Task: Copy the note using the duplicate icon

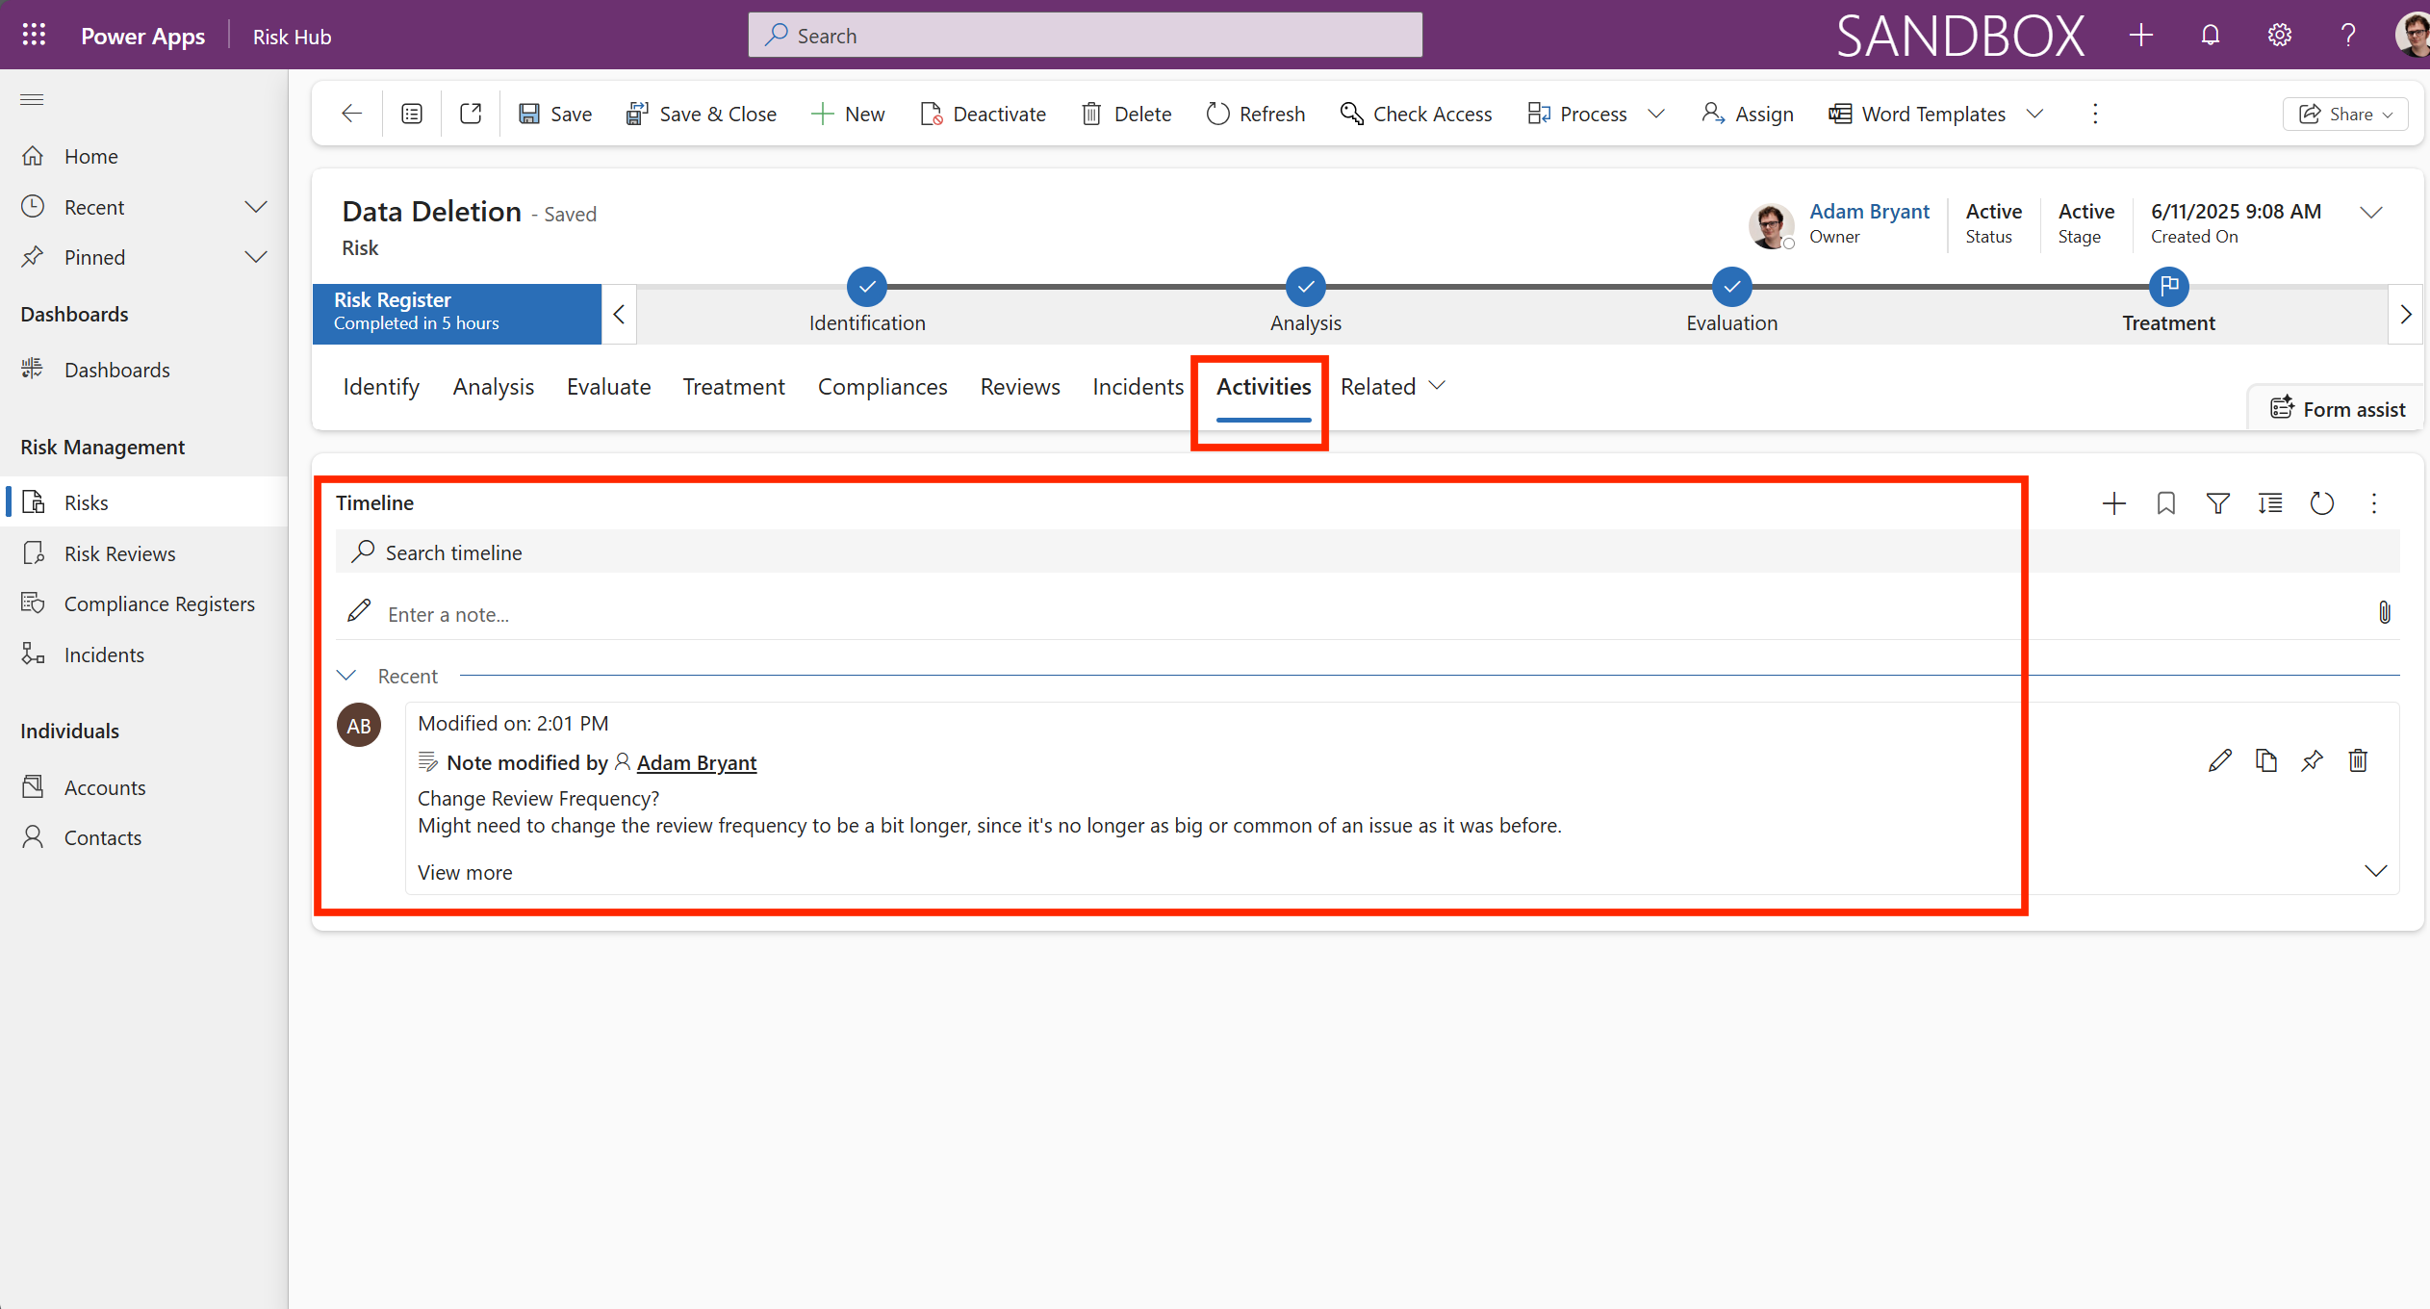Action: tap(2265, 761)
